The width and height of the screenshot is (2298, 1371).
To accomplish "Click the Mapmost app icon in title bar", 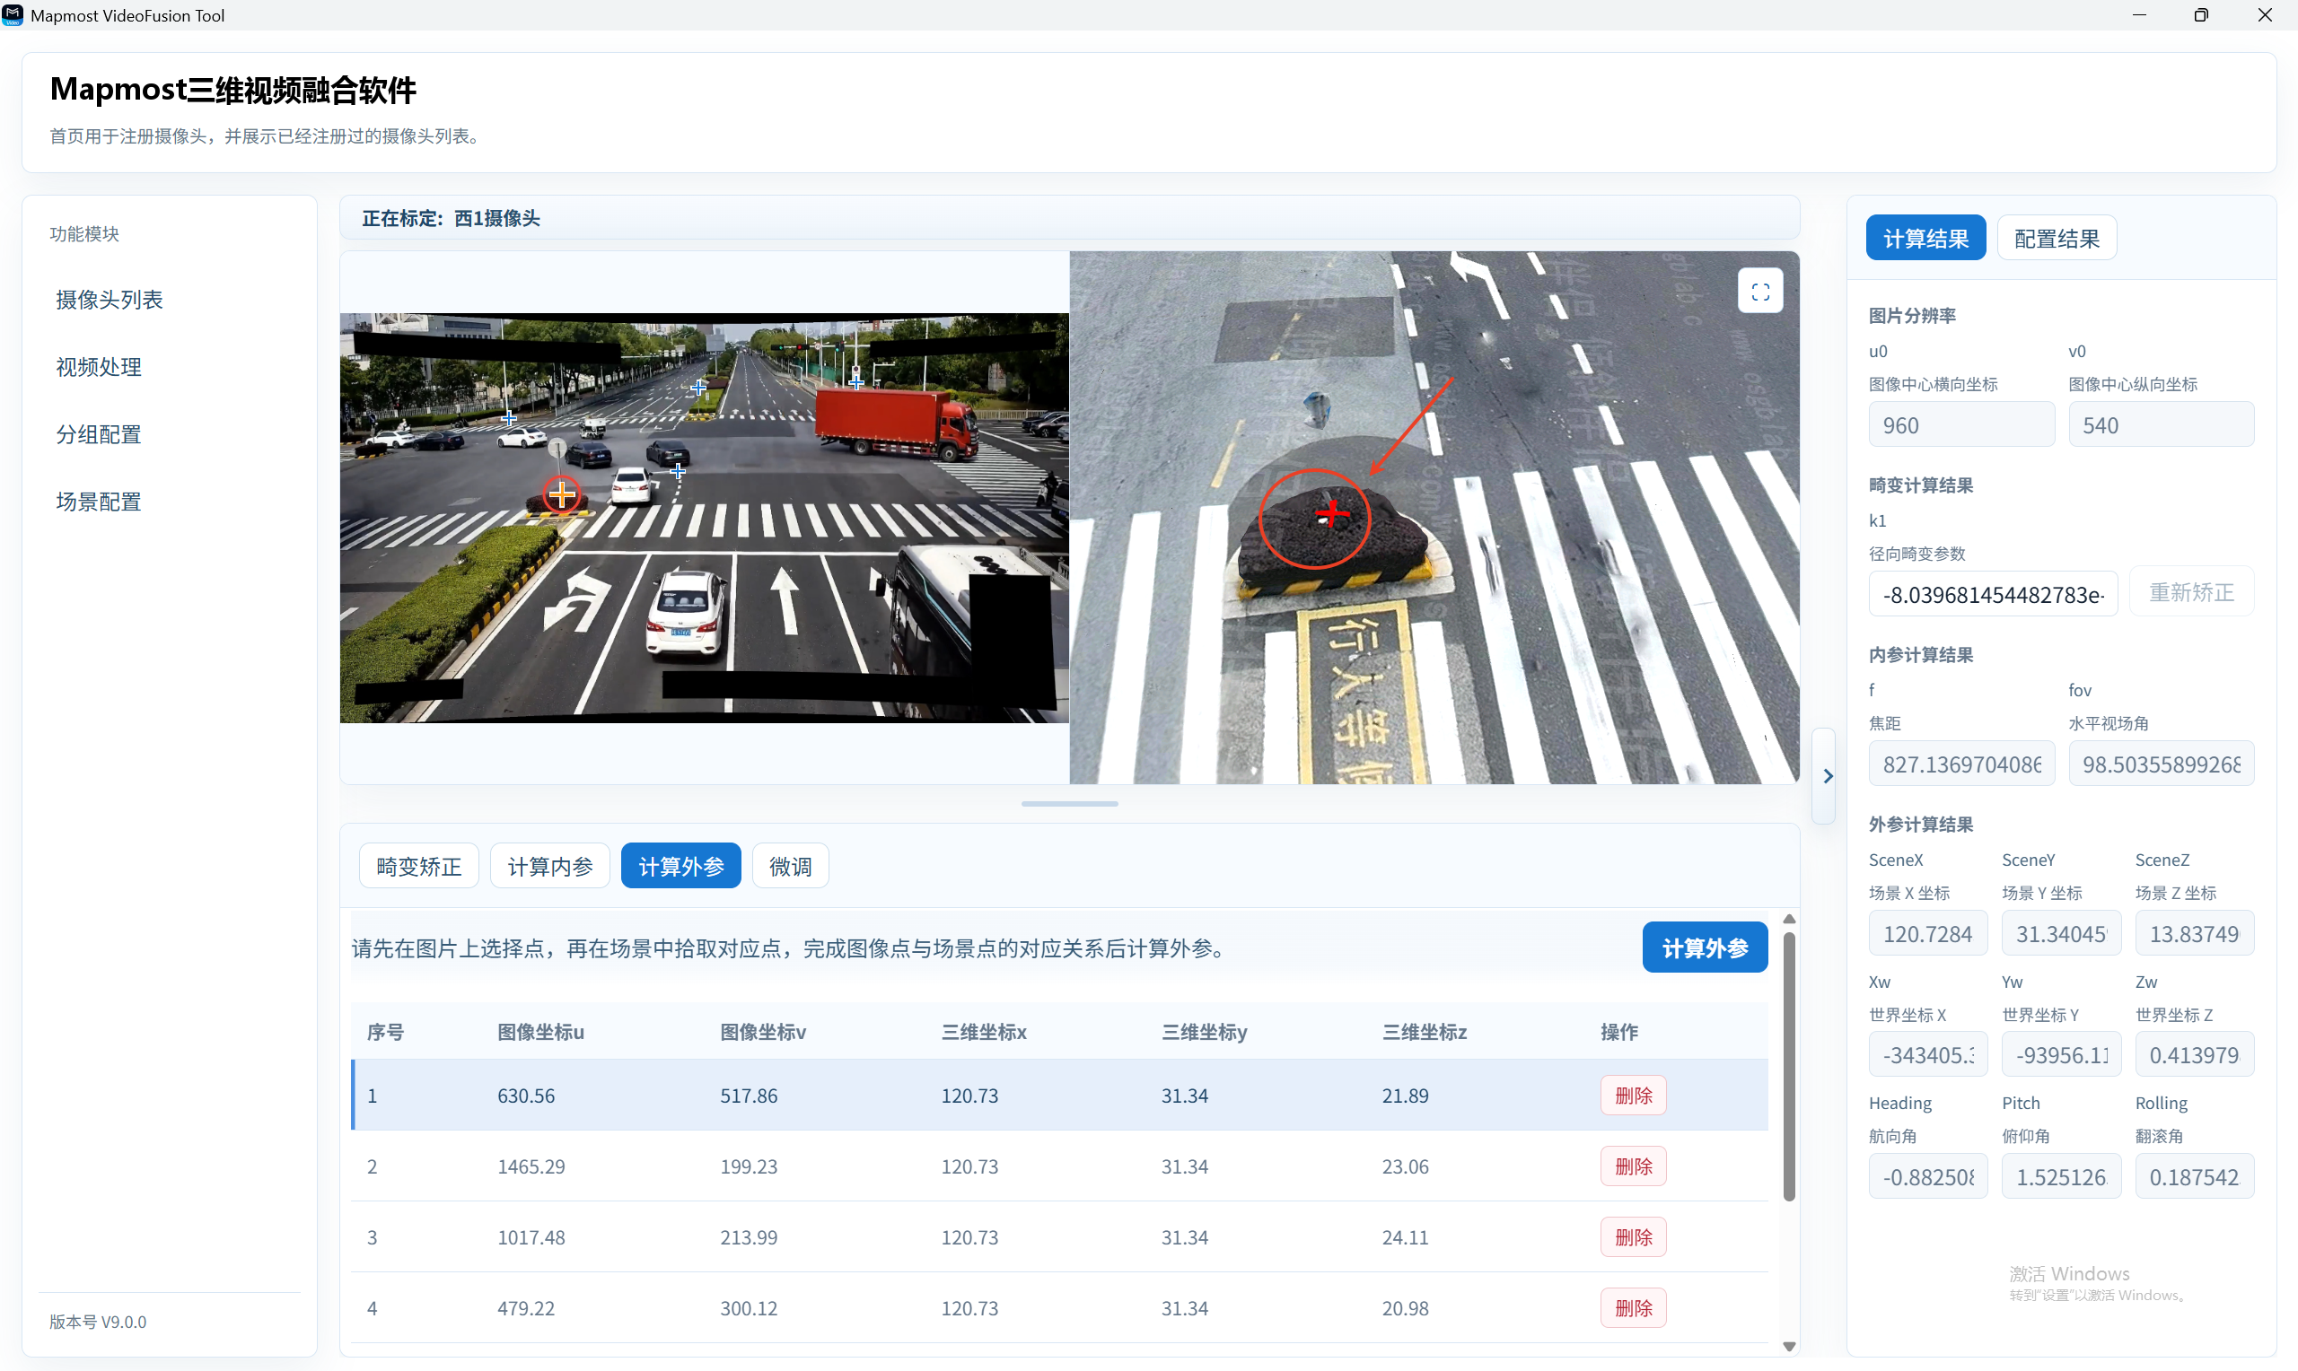I will (x=13, y=14).
